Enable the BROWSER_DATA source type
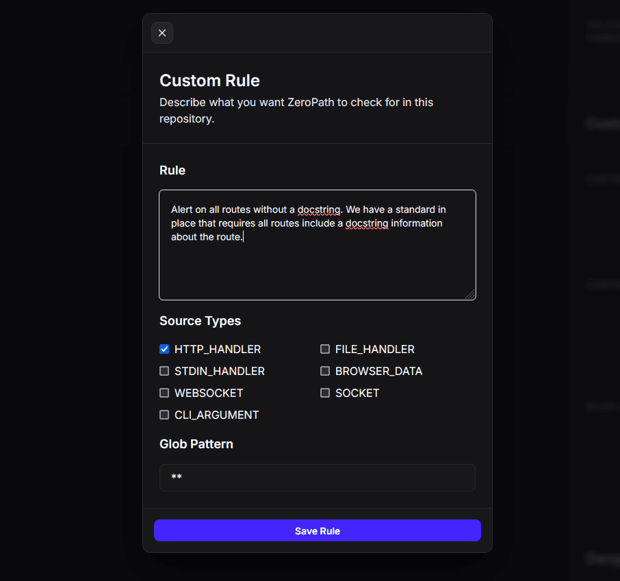This screenshot has width=620, height=581. [x=325, y=371]
